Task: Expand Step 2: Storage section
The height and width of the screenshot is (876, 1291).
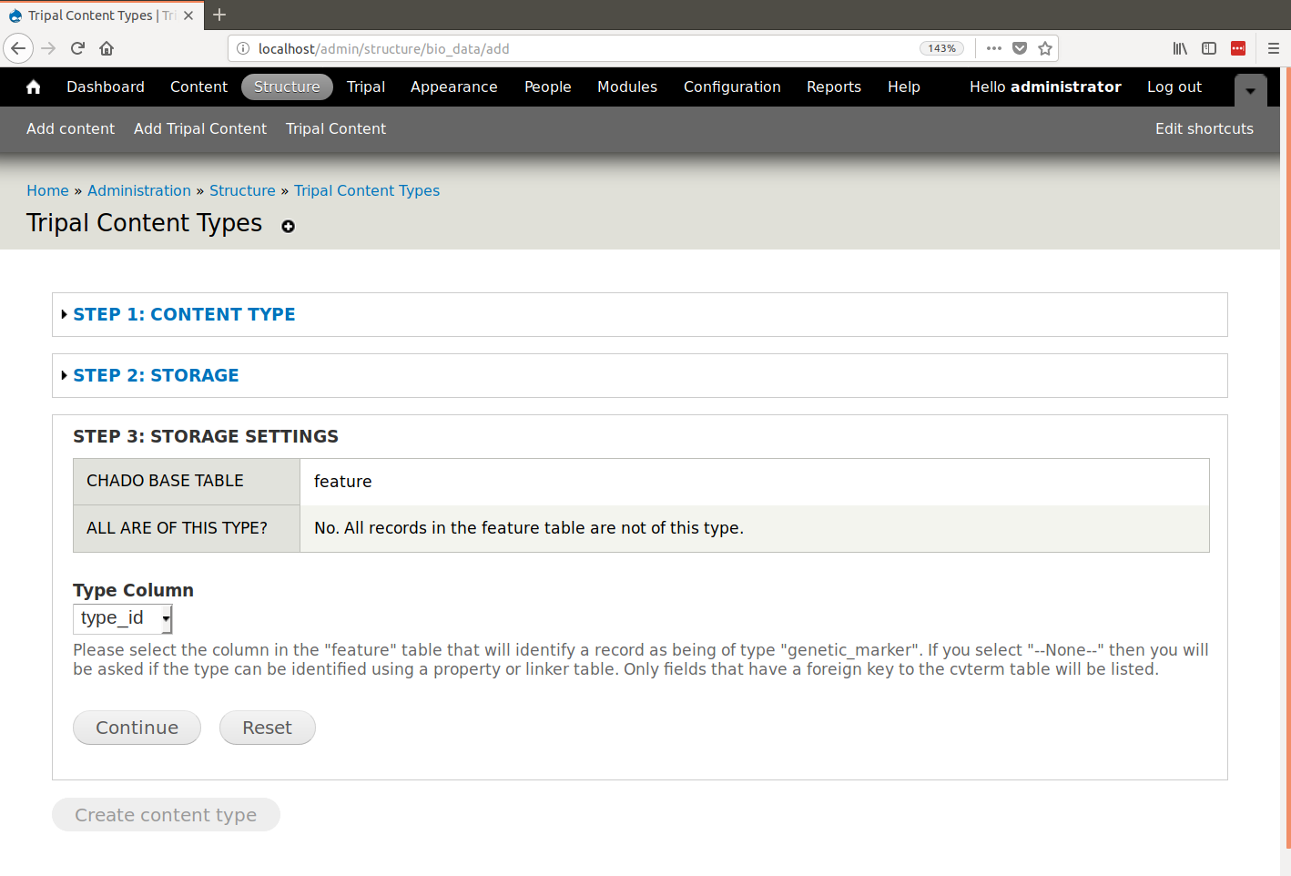Action: tap(156, 375)
